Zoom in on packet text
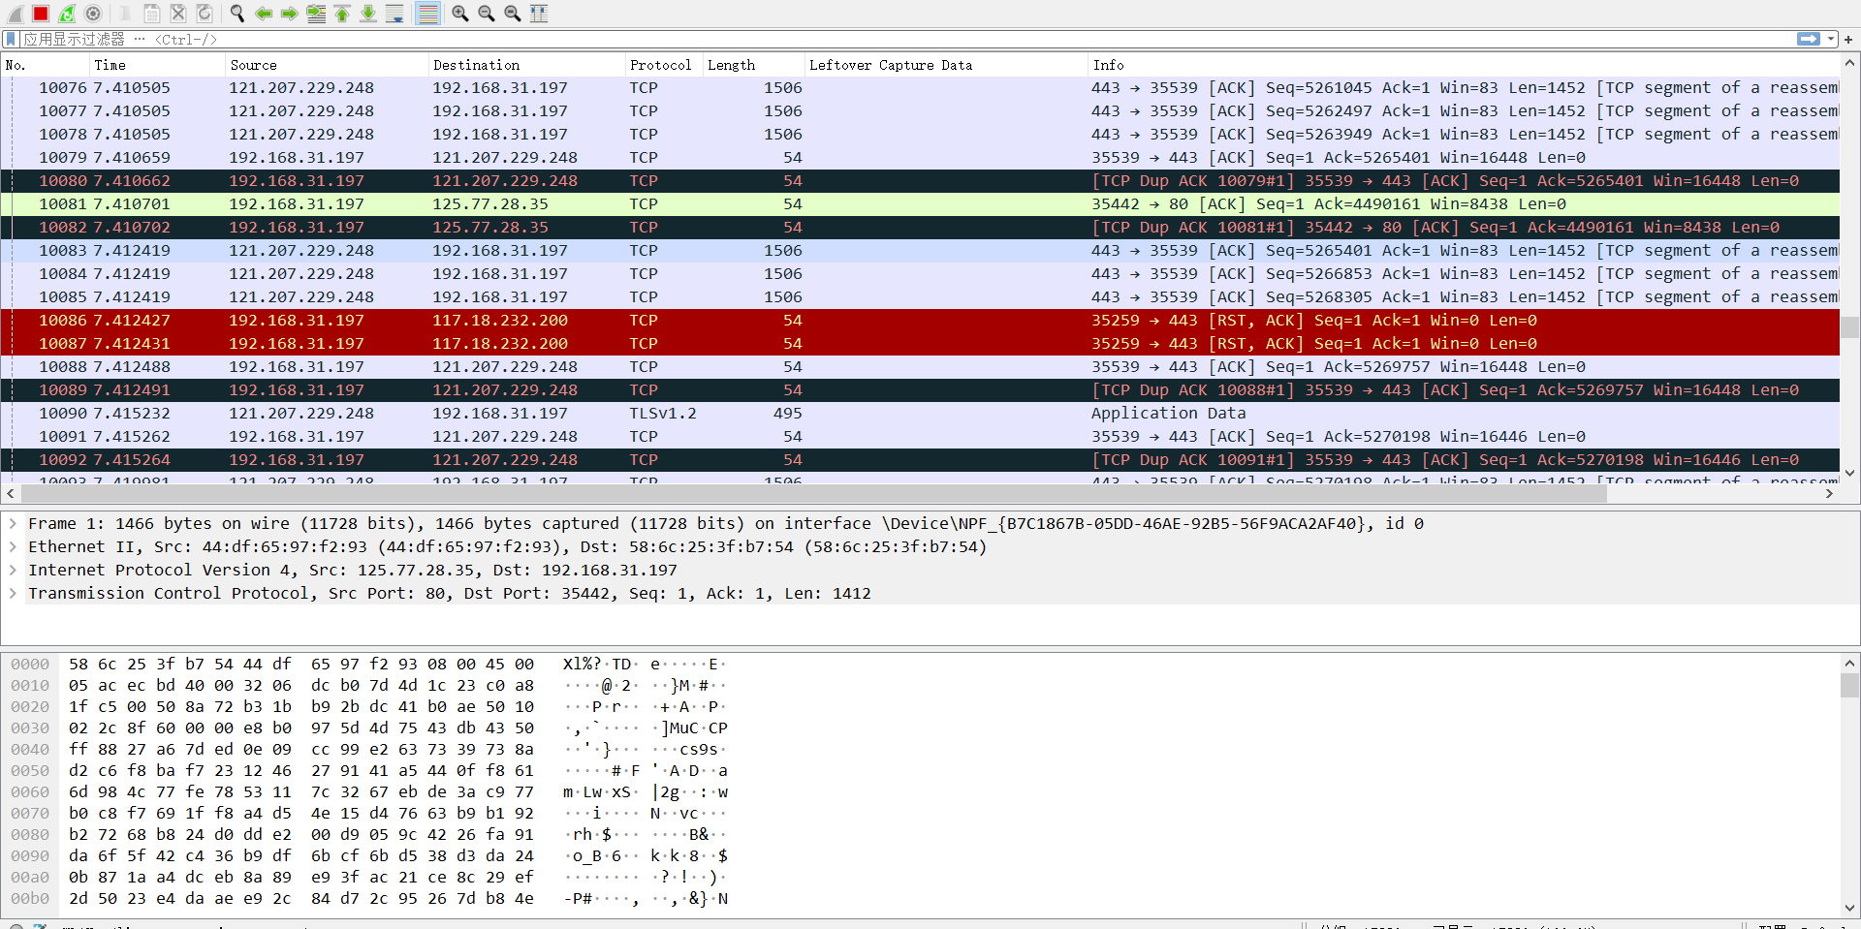1861x929 pixels. pyautogui.click(x=460, y=14)
